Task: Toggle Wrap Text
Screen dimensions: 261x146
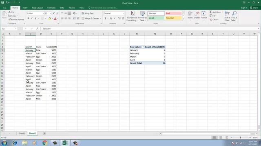Action: click(x=88, y=13)
